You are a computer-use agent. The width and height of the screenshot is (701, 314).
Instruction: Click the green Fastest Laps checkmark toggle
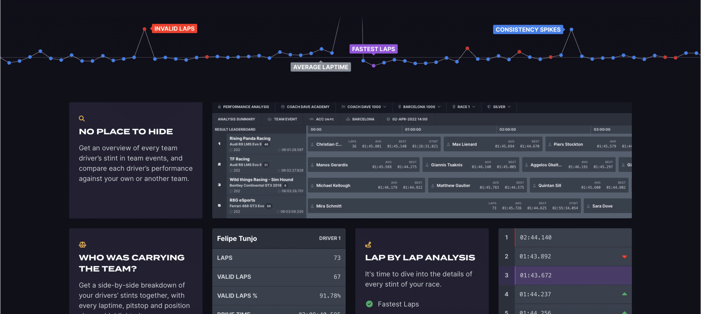[370, 304]
